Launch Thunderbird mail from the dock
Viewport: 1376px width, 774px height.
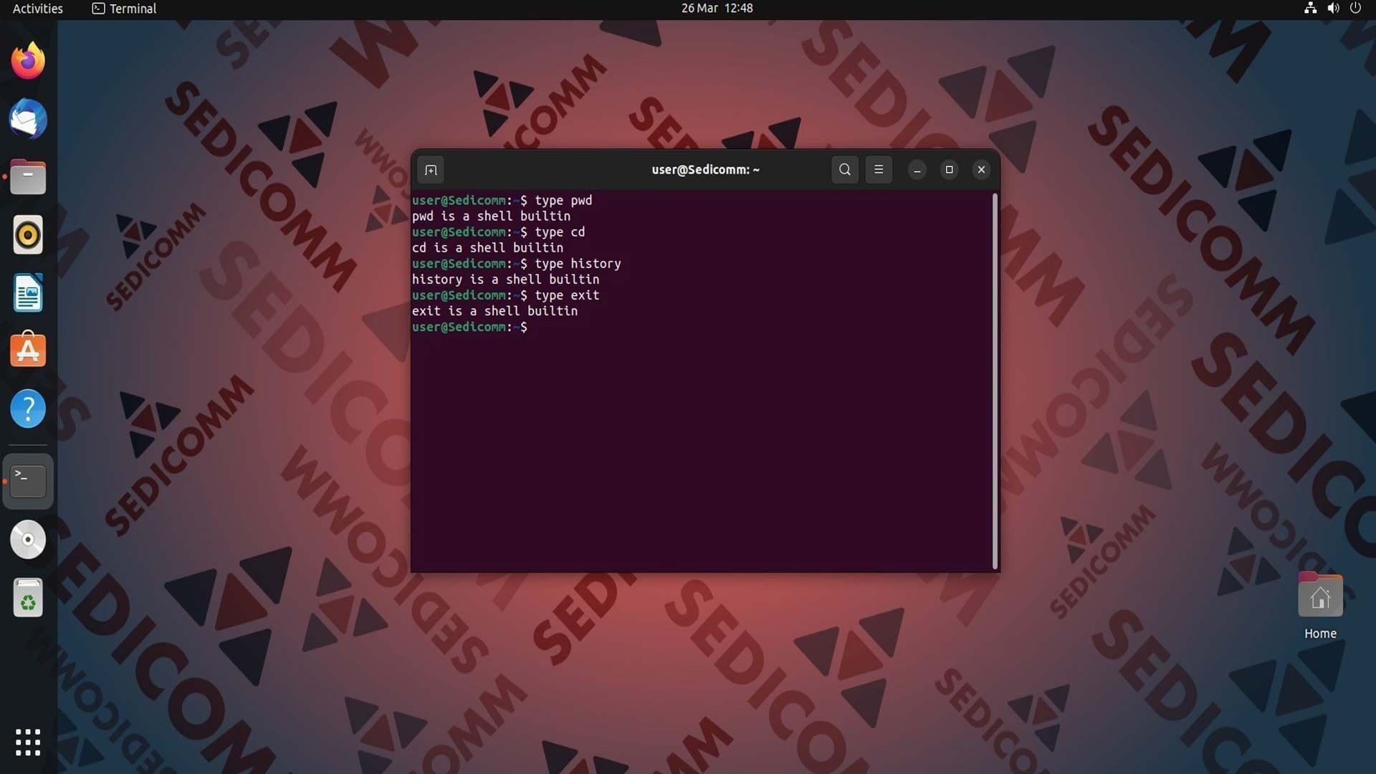[28, 119]
